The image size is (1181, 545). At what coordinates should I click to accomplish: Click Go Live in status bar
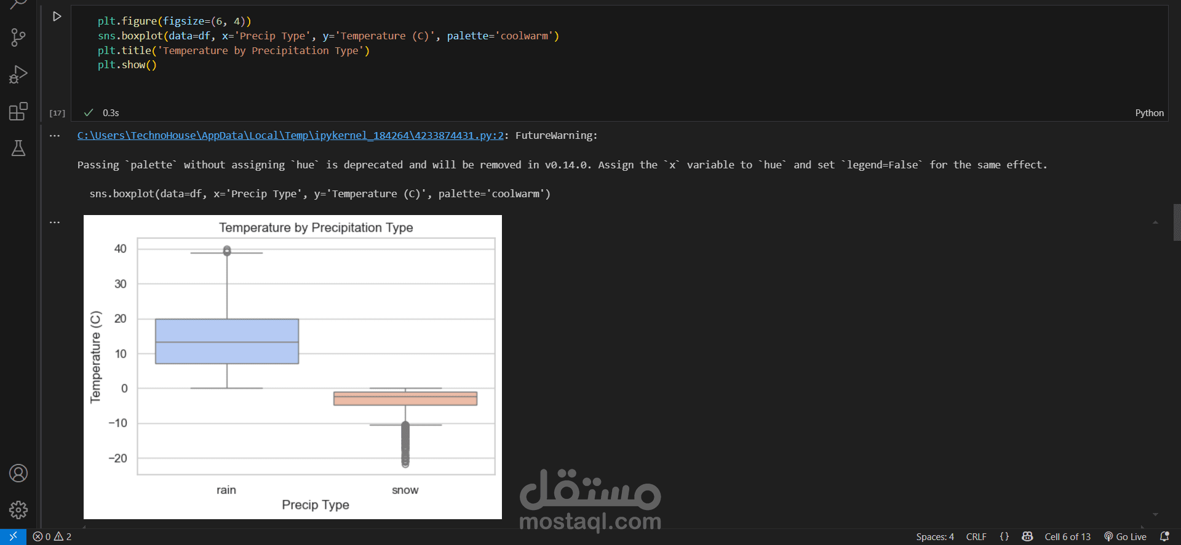(1125, 536)
